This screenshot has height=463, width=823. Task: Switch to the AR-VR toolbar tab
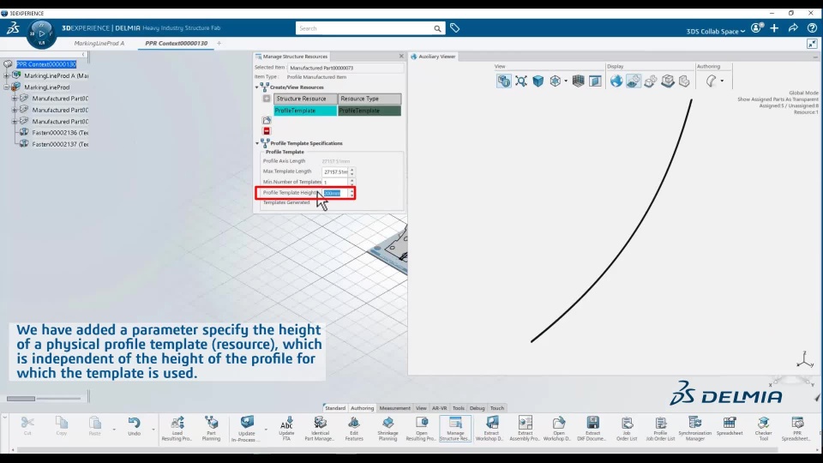click(x=439, y=408)
